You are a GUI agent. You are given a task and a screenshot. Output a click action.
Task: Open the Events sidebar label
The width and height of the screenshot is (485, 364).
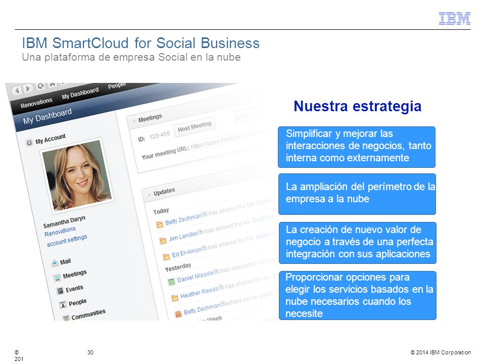point(74,289)
